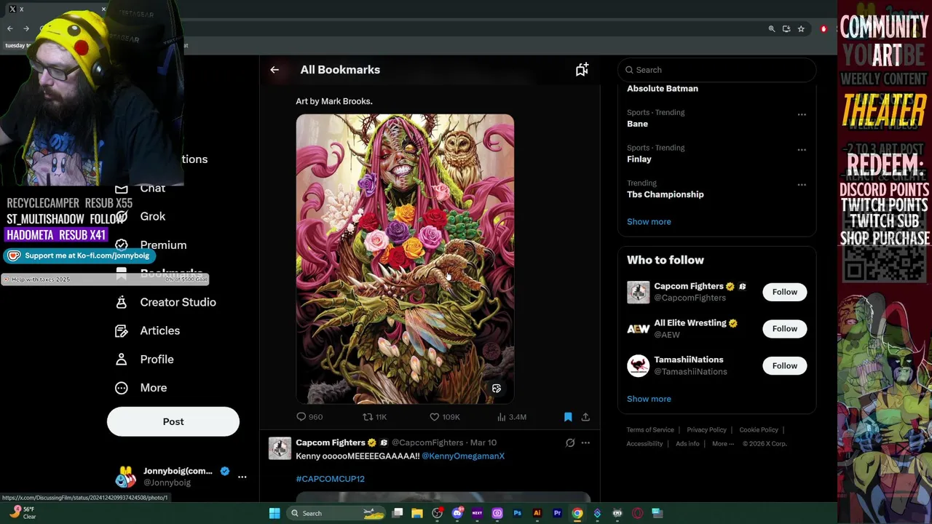
Task: Open Chat in the X sidebar
Action: point(152,188)
